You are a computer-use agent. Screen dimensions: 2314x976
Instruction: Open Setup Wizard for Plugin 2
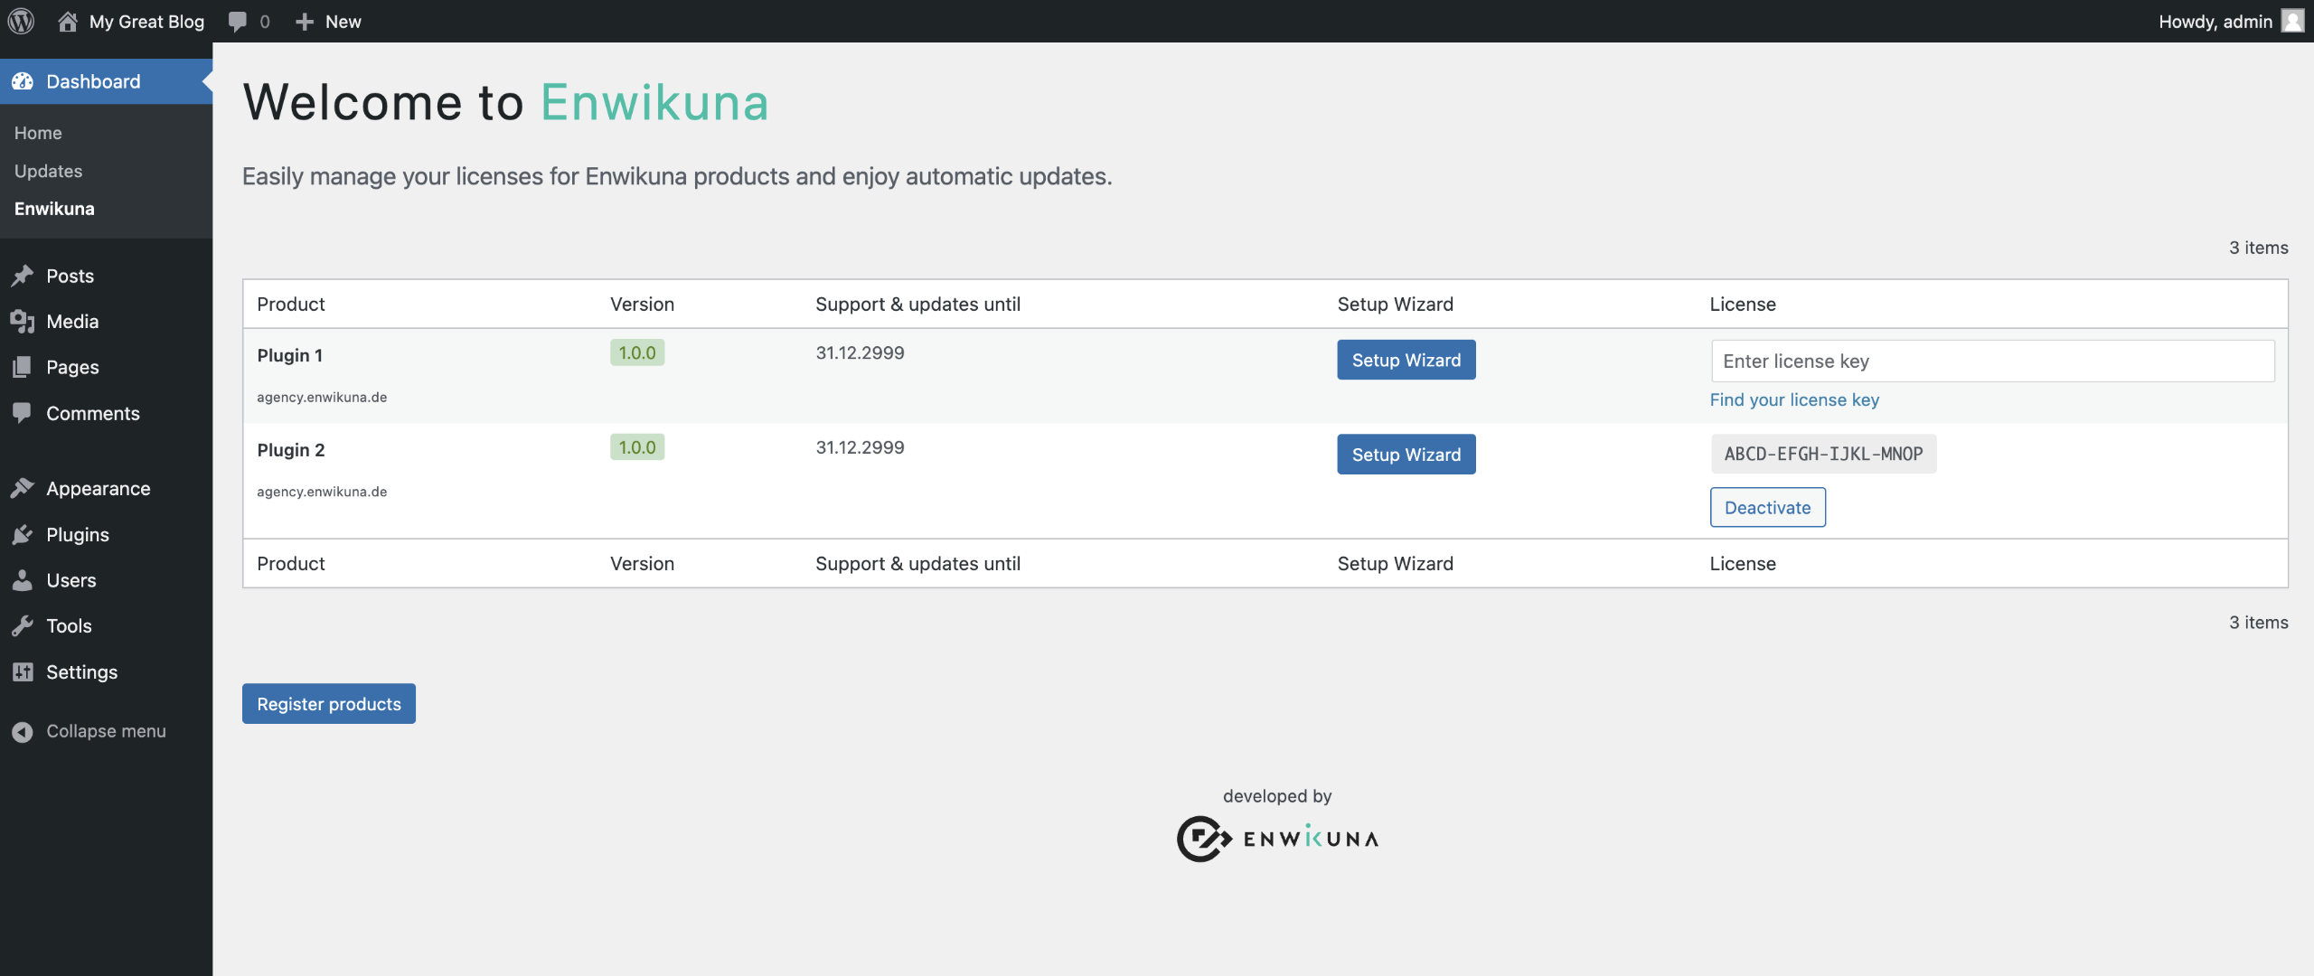[1406, 453]
